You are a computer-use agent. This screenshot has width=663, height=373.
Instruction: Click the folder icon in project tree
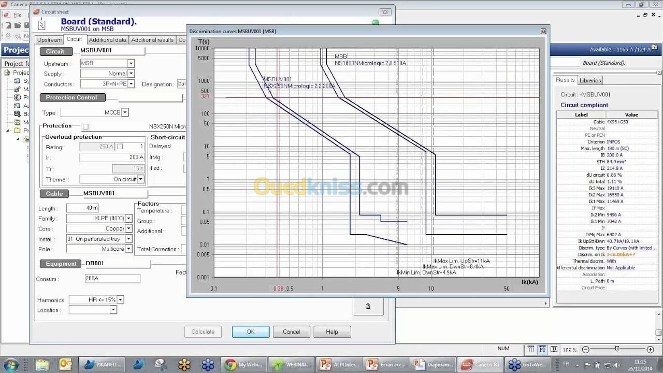[17, 131]
